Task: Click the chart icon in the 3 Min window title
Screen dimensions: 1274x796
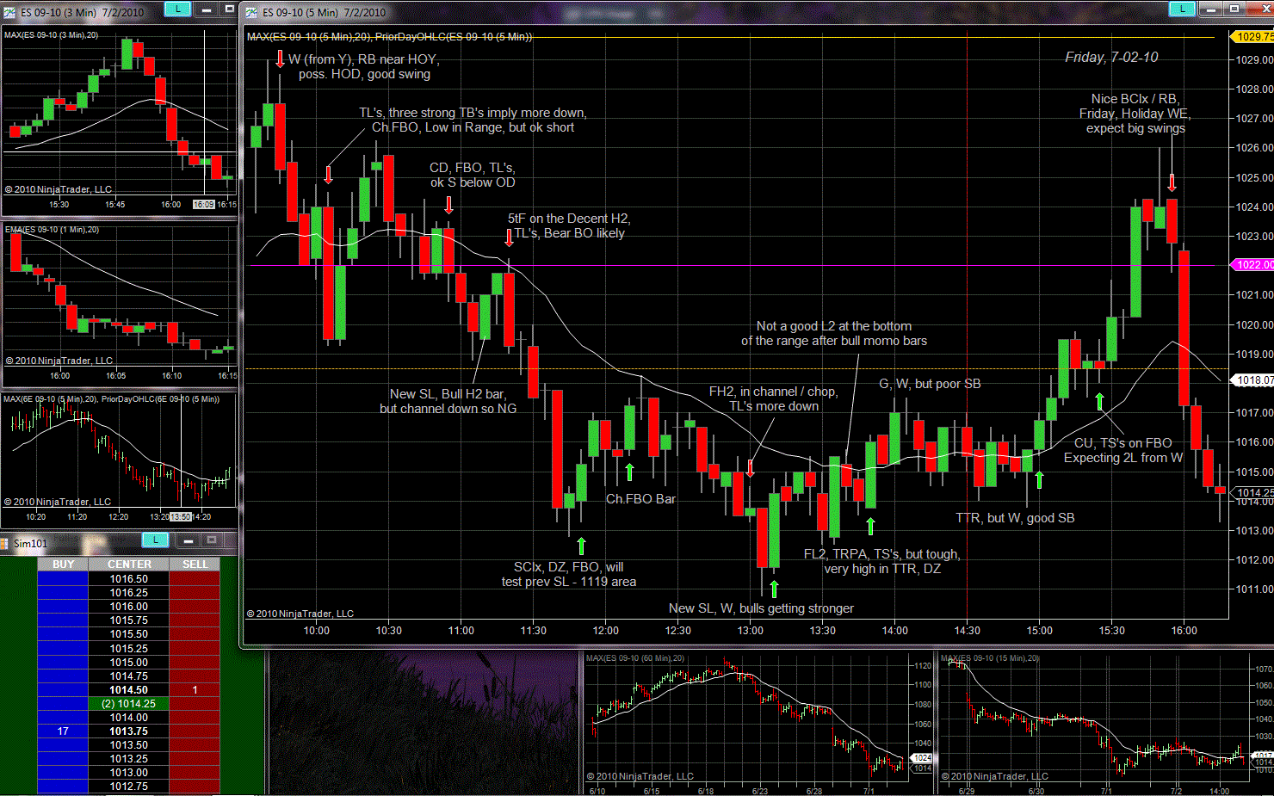Action: coord(9,12)
